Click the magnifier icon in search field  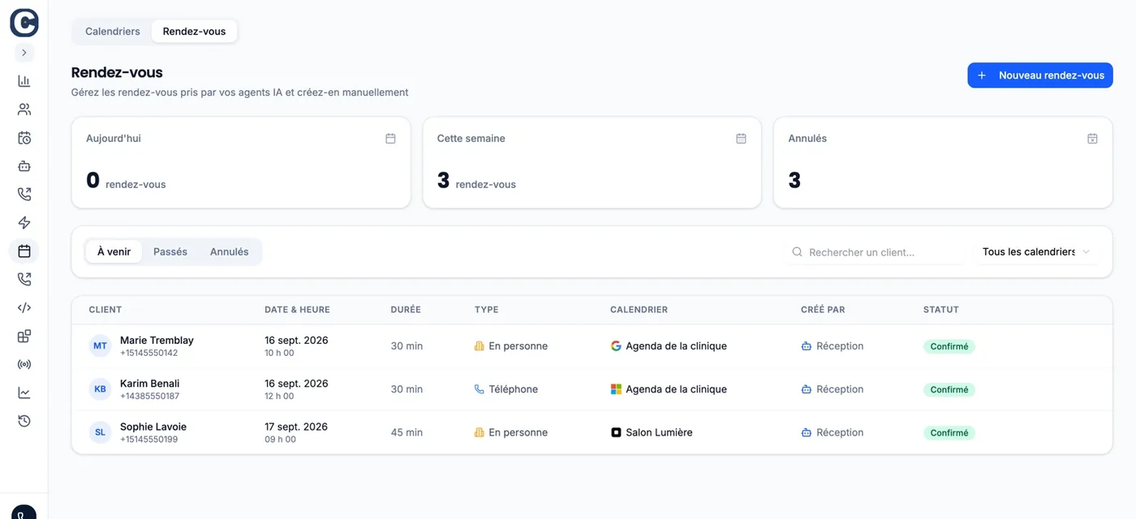(x=798, y=252)
